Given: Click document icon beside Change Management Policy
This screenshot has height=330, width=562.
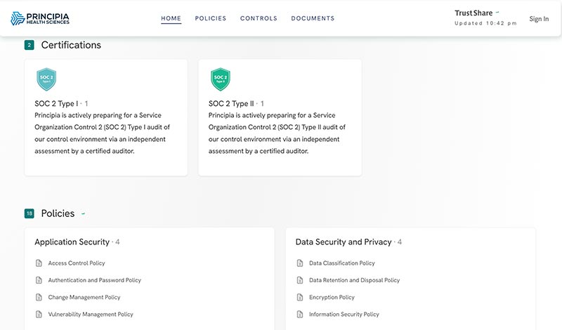Looking at the screenshot, I should pyautogui.click(x=39, y=298).
